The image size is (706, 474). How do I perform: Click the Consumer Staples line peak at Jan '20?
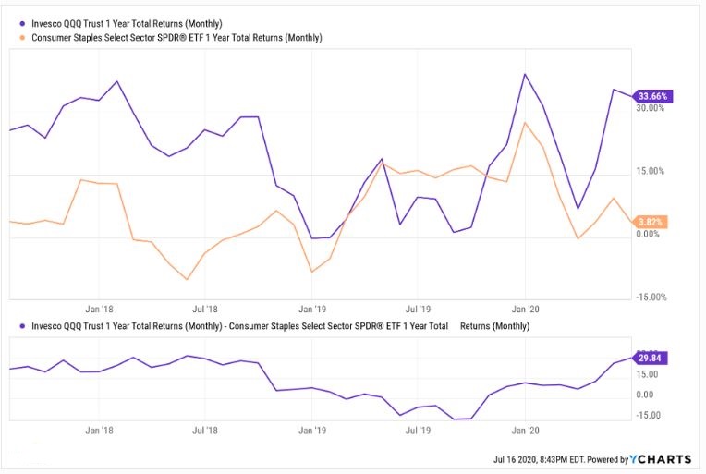coord(525,123)
